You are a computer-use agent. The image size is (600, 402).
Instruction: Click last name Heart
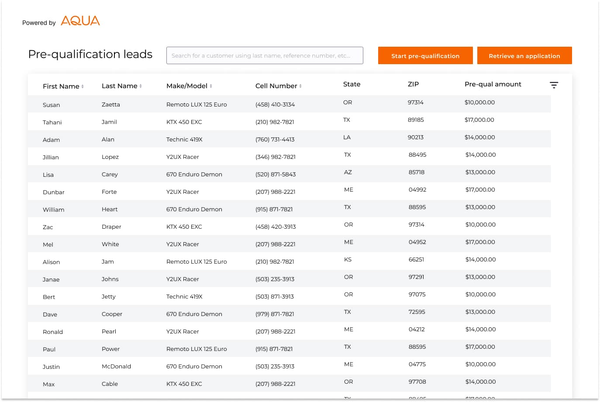coord(110,209)
